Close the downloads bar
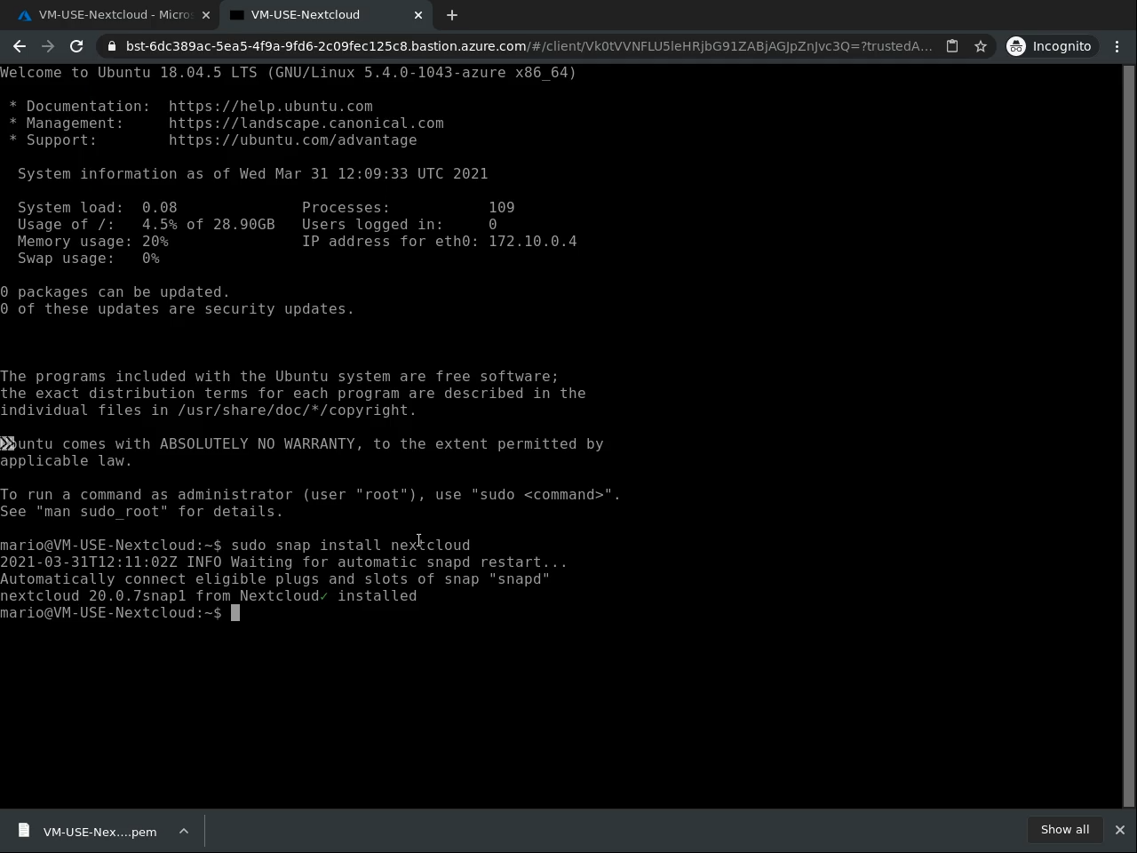 [1120, 830]
